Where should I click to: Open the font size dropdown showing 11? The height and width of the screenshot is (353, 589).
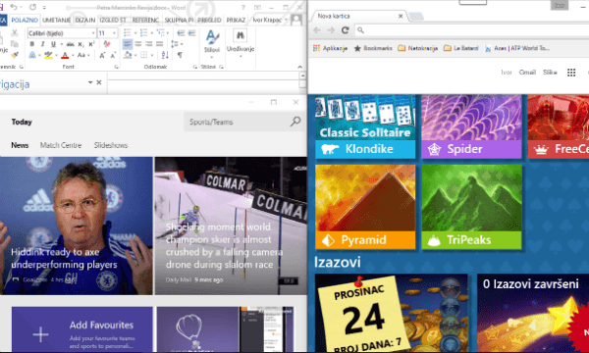(x=114, y=33)
